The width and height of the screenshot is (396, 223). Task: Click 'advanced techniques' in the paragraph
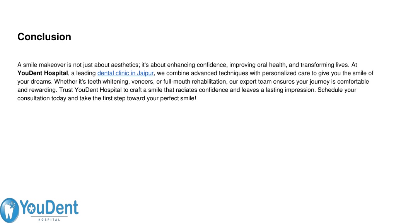coord(220,73)
